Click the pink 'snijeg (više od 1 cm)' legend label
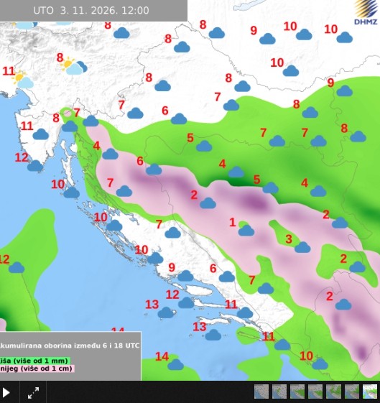 coord(37,369)
